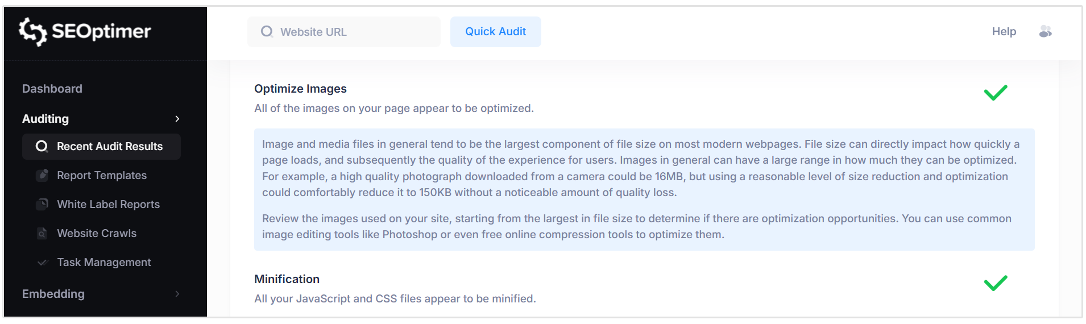Screen dimensions: 1086x324
Task: Click the Optimize Images green checkmark
Action: [995, 93]
